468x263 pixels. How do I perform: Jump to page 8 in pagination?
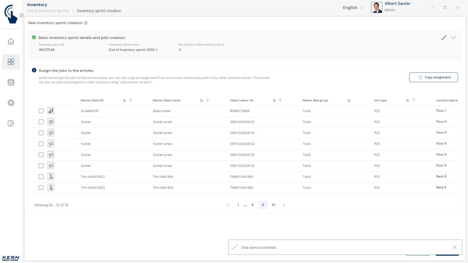click(x=252, y=205)
